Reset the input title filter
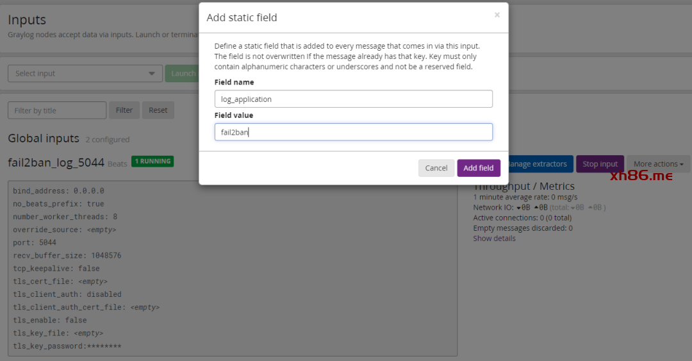This screenshot has height=361, width=692. click(x=158, y=110)
